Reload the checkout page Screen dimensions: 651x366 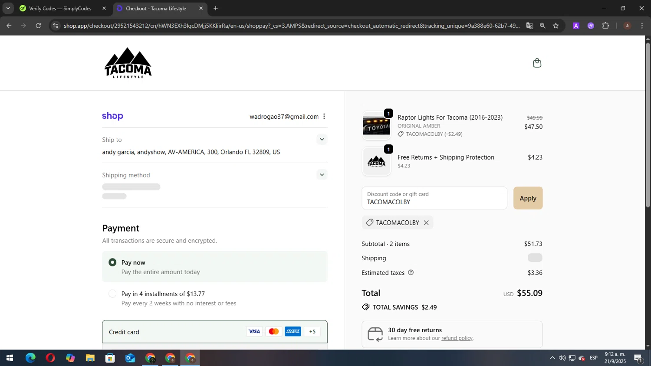[38, 26]
